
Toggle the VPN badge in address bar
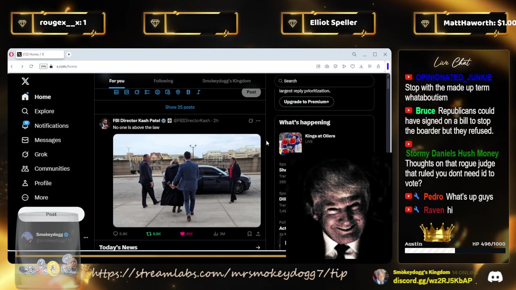pos(43,66)
